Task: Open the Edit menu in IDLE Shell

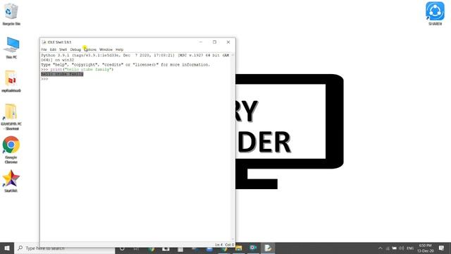Action: click(x=53, y=49)
